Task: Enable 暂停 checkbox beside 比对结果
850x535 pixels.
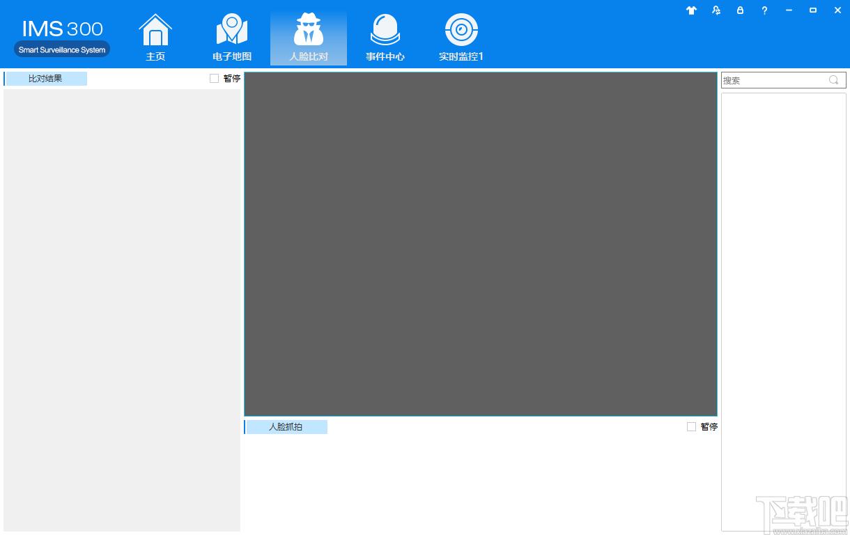Action: tap(214, 79)
